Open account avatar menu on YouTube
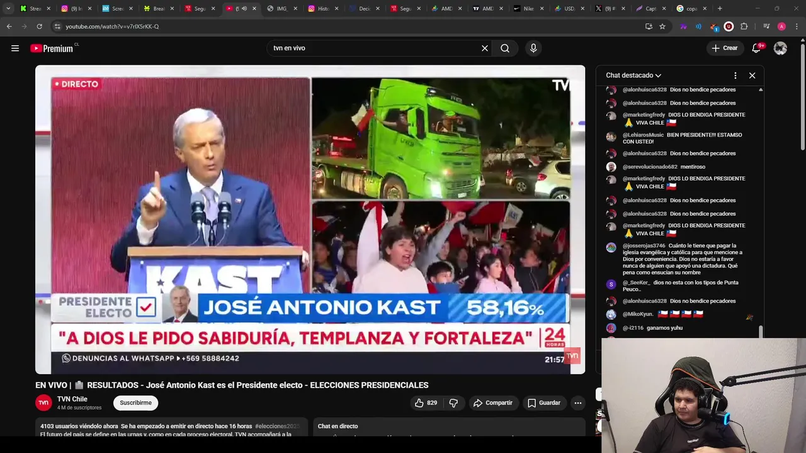Screen dimensions: 806x453 [x=780, y=48]
